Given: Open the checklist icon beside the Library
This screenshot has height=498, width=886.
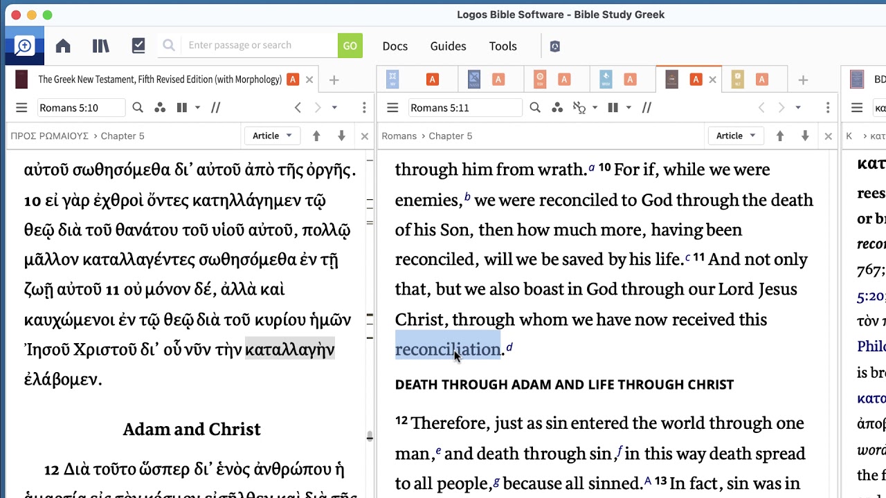Looking at the screenshot, I should (138, 46).
